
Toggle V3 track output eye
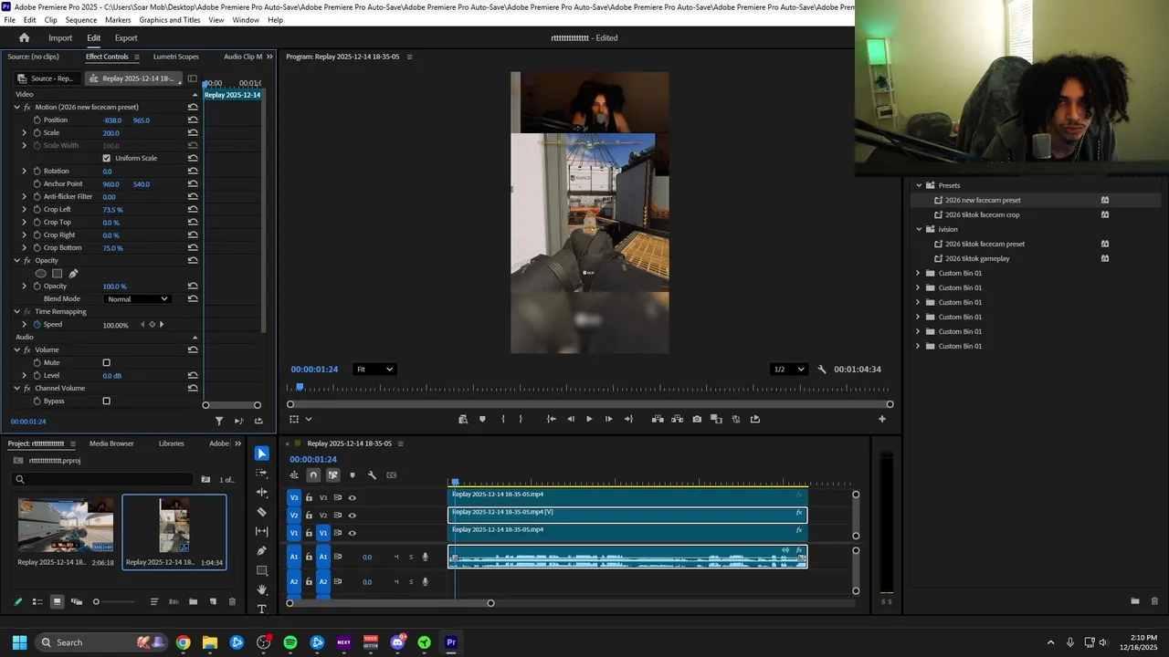[352, 497]
